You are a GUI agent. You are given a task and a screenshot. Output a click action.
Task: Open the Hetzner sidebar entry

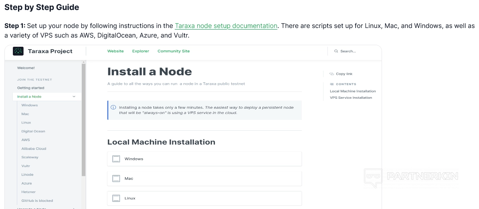coord(28,192)
